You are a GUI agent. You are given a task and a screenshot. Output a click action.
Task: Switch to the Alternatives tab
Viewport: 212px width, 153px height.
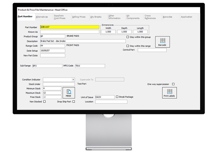click(42, 17)
